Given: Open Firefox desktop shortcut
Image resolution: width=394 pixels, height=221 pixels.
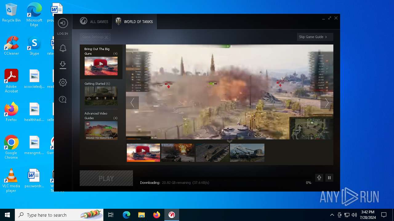Looking at the screenshot, I should pyautogui.click(x=11, y=112).
